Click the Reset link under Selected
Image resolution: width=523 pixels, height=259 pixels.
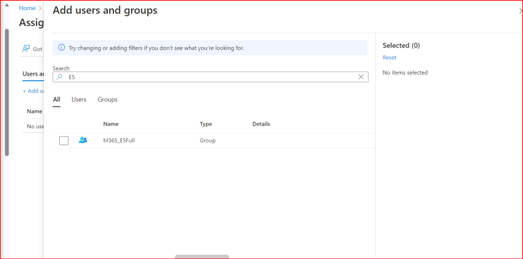click(389, 58)
